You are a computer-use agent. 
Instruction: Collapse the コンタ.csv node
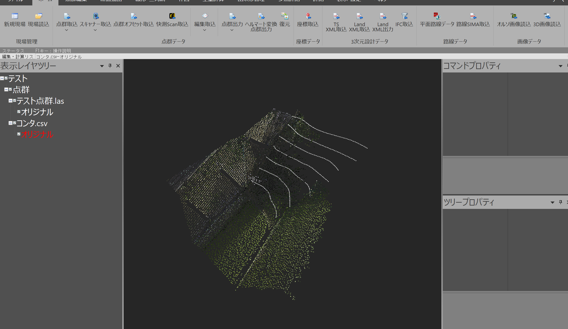[x=10, y=123]
